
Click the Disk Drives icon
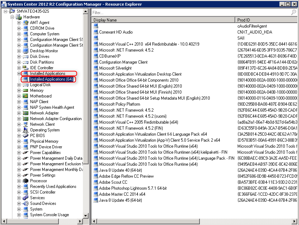26,57
